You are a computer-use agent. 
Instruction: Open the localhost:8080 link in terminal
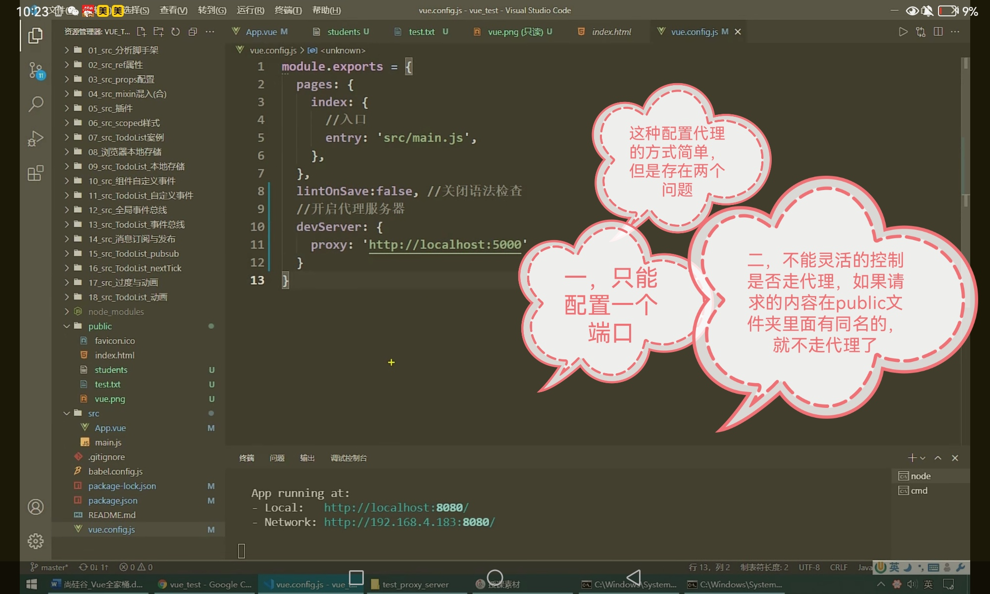396,507
